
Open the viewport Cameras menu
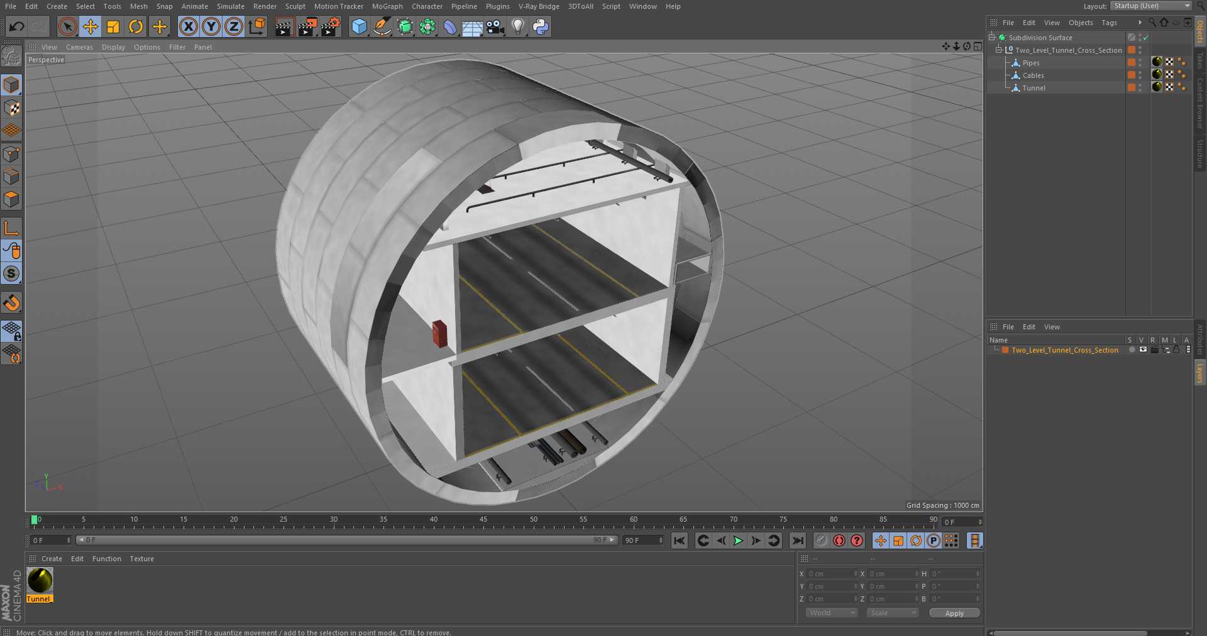pyautogui.click(x=79, y=47)
